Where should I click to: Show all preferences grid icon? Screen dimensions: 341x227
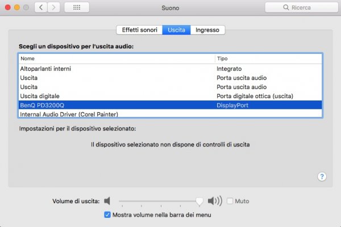pos(77,9)
